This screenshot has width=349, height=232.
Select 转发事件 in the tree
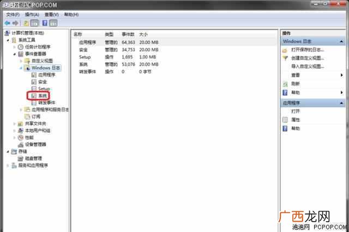click(x=46, y=103)
